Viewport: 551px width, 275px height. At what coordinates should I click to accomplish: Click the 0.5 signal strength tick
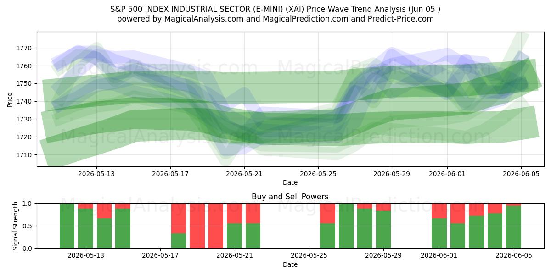(x=28, y=226)
